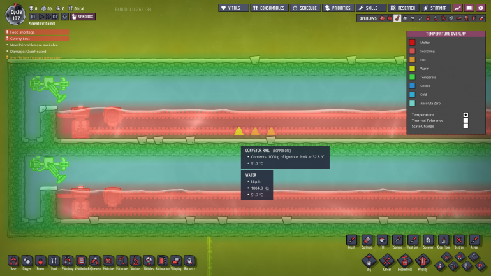
Task: Activate the Cancel tool
Action: tap(387, 260)
